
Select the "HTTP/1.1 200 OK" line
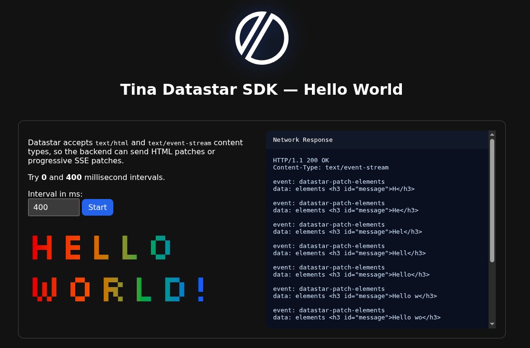(301, 160)
